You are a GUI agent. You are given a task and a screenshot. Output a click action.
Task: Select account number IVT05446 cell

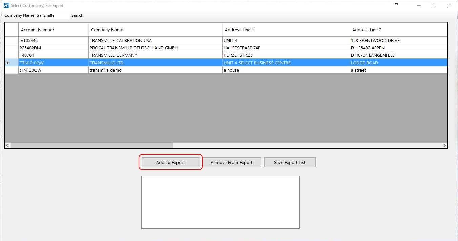[54, 40]
